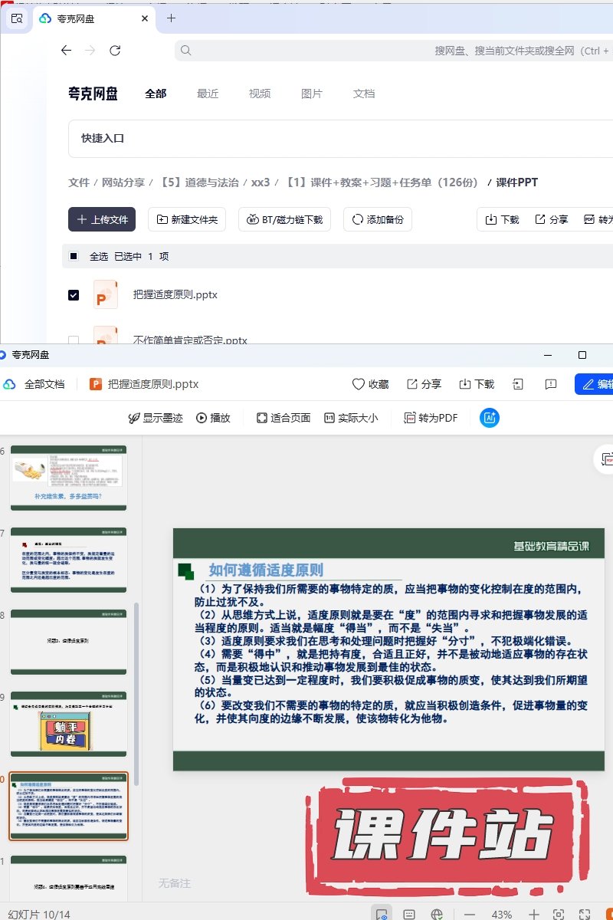Select slide 9 thumbnail in the panel
The image size is (613, 920).
click(68, 723)
